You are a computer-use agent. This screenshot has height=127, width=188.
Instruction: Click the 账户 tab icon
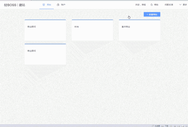tap(58, 5)
